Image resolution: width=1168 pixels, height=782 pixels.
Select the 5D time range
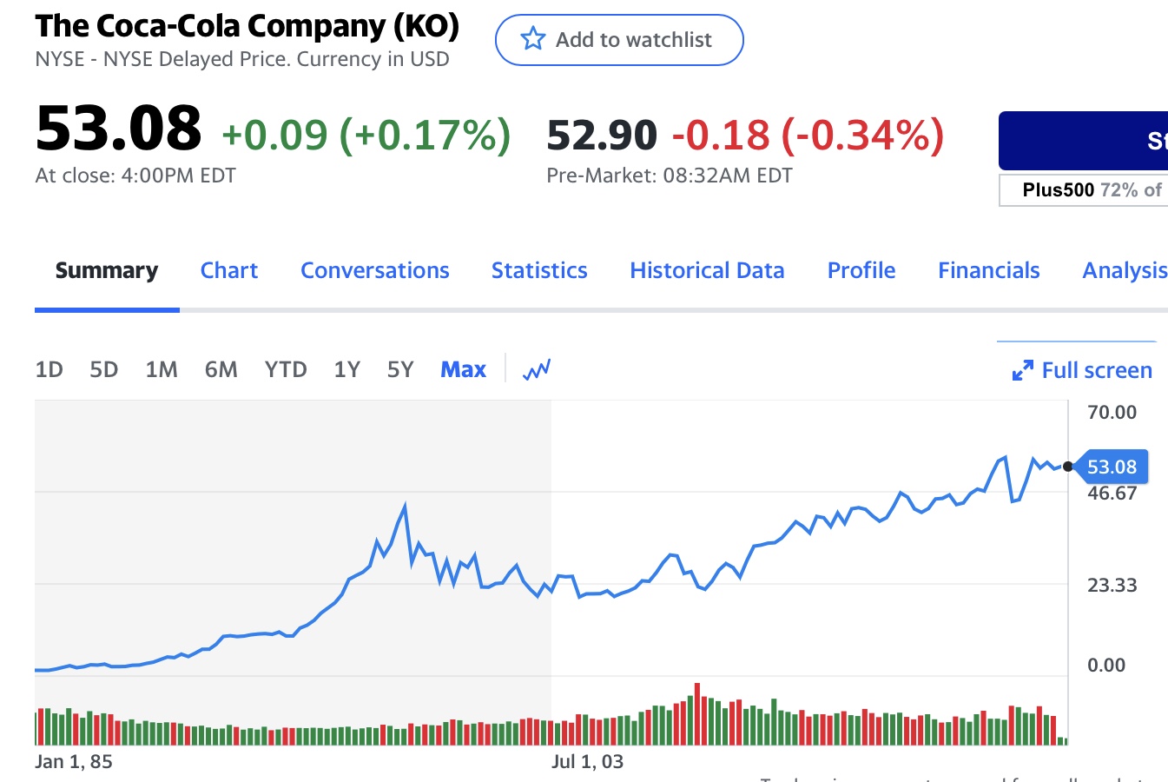click(x=103, y=370)
